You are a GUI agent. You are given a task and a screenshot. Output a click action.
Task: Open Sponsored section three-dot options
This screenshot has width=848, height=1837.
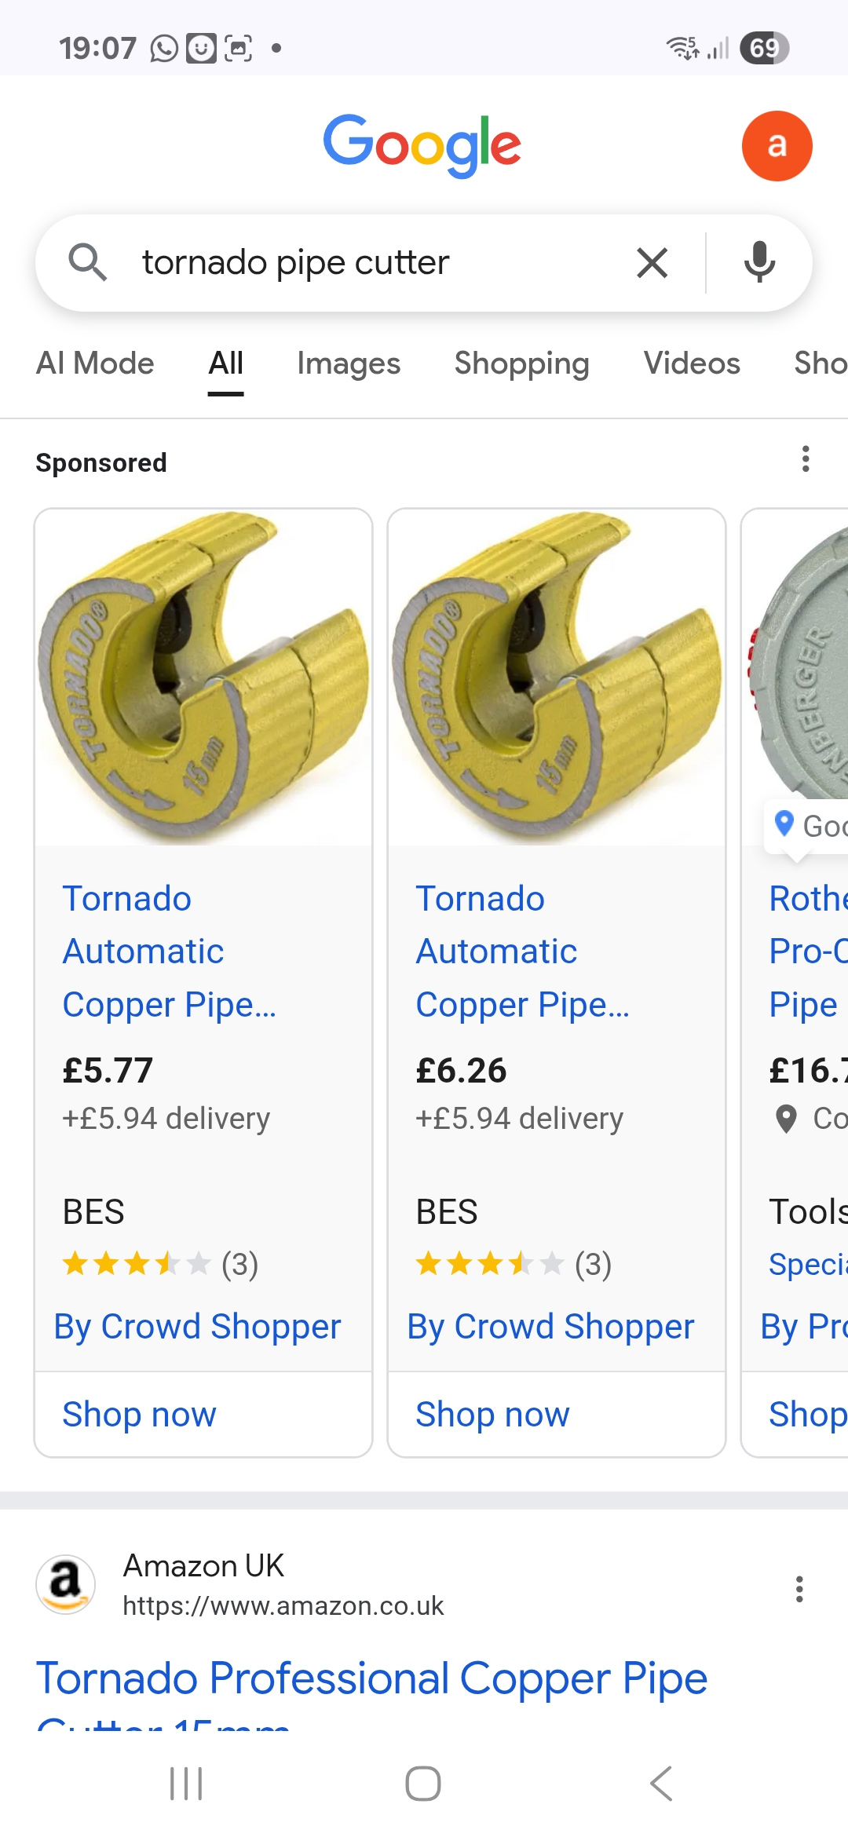[x=805, y=459]
